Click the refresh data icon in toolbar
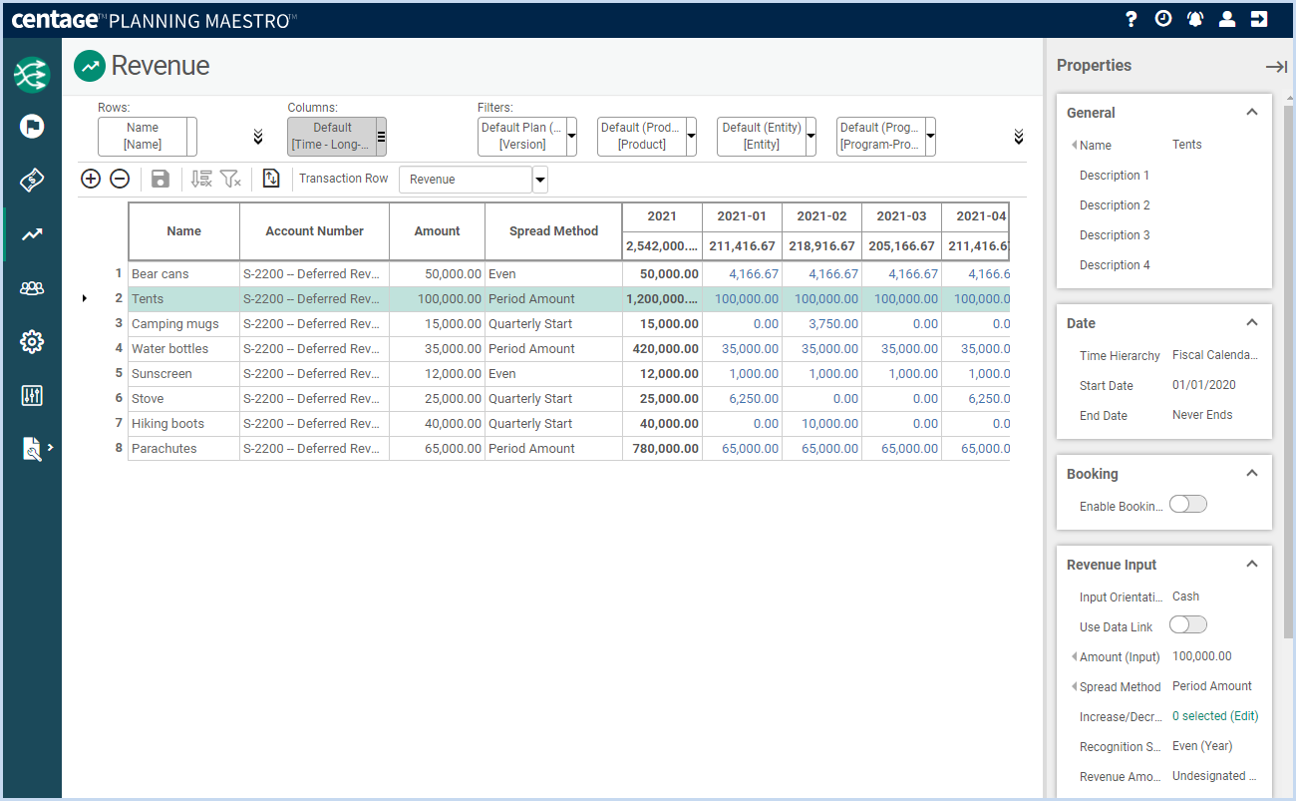 tap(271, 179)
